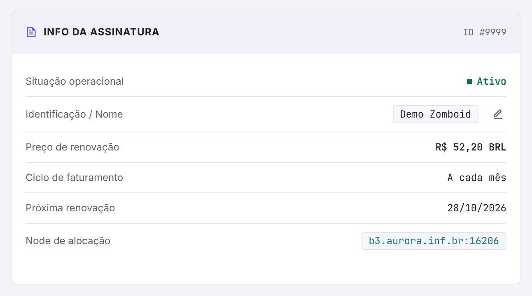Click the Demo Zomboid name field

[x=436, y=114]
